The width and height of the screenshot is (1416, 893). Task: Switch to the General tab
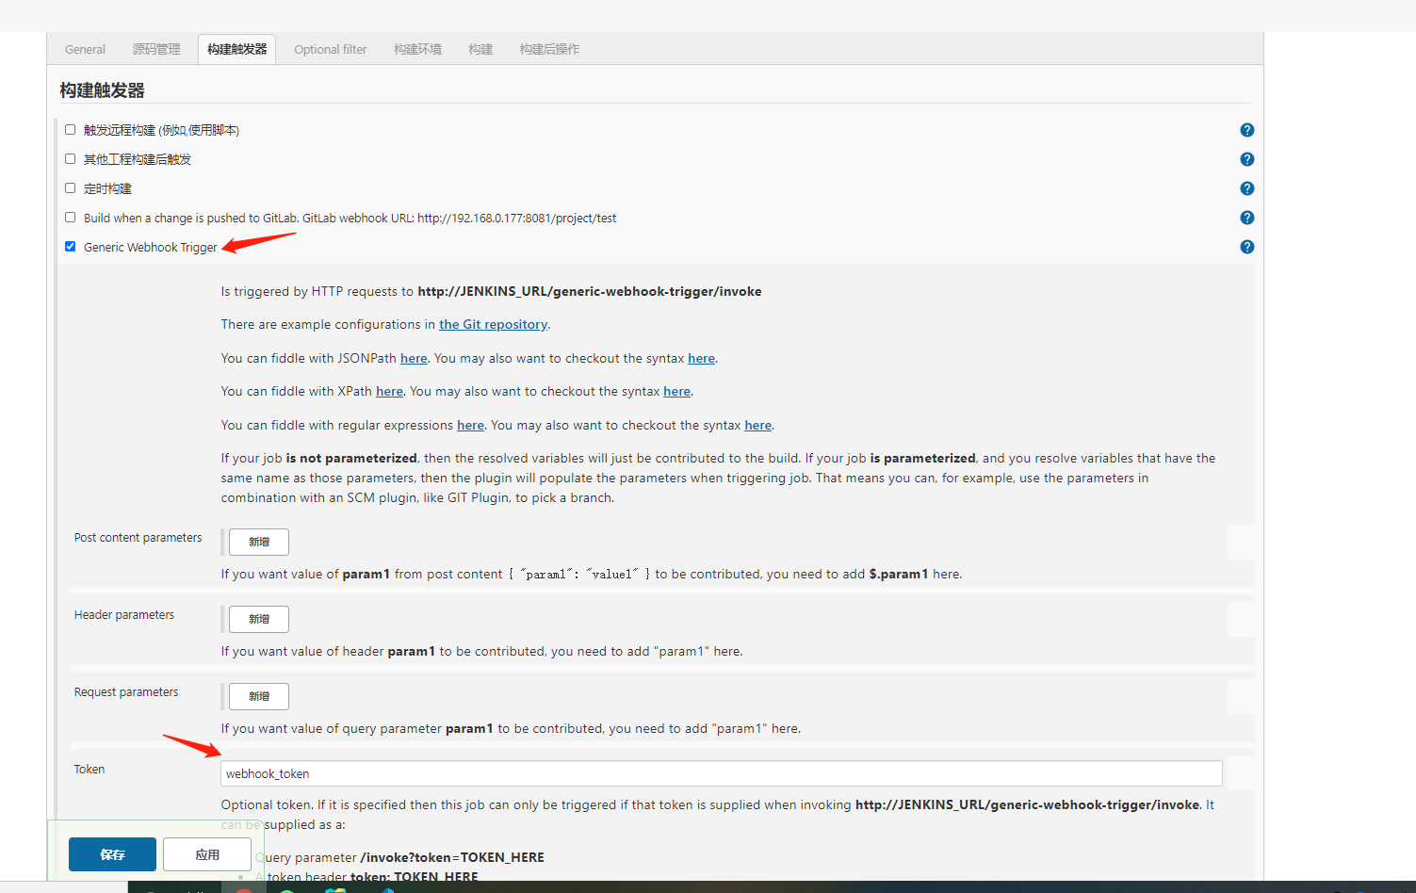point(85,49)
